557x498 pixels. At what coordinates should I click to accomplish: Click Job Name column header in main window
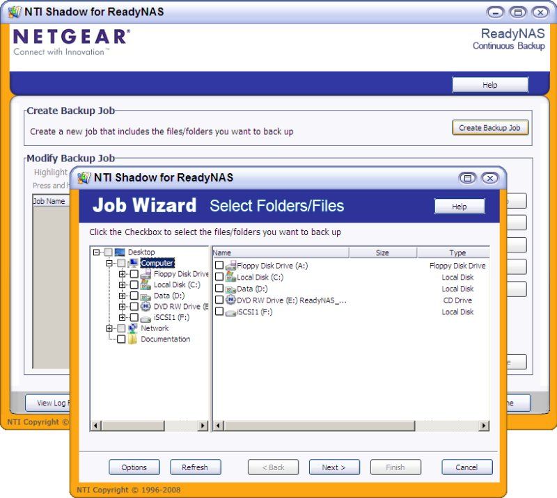pyautogui.click(x=51, y=201)
